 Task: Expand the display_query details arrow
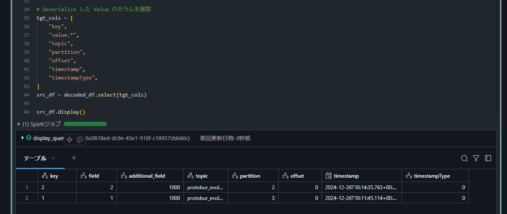23,138
